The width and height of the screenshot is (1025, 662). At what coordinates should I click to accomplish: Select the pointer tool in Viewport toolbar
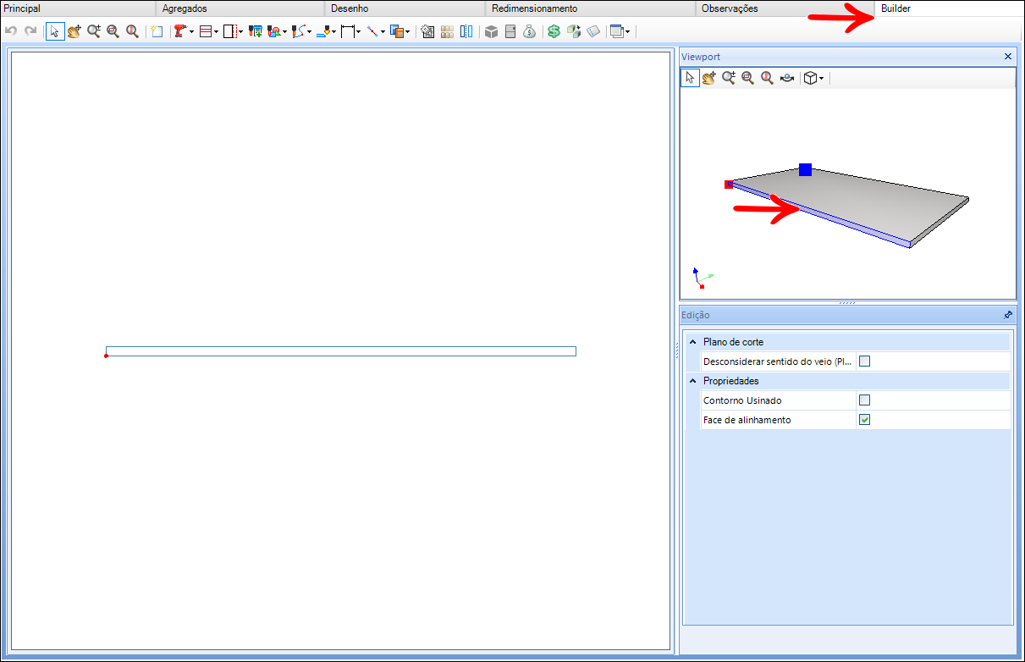(x=690, y=78)
